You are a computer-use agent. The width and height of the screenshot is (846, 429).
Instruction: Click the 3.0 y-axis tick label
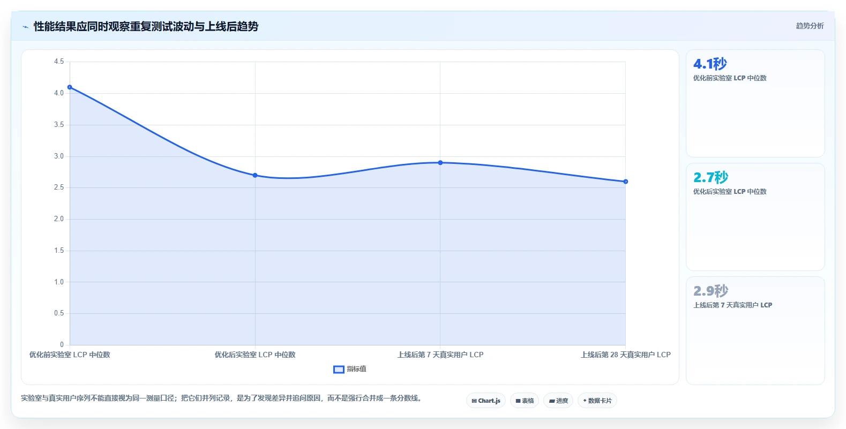59,156
